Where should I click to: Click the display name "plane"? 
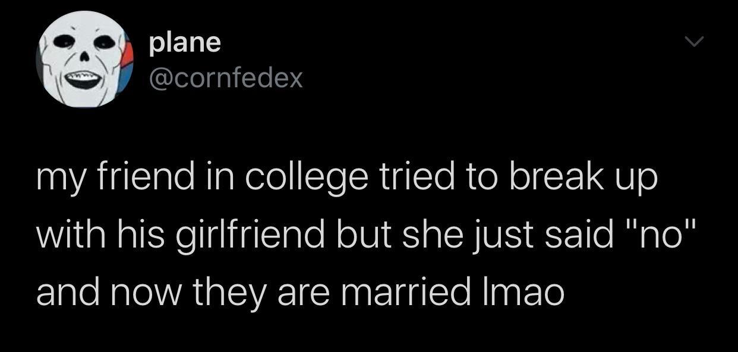(x=184, y=43)
